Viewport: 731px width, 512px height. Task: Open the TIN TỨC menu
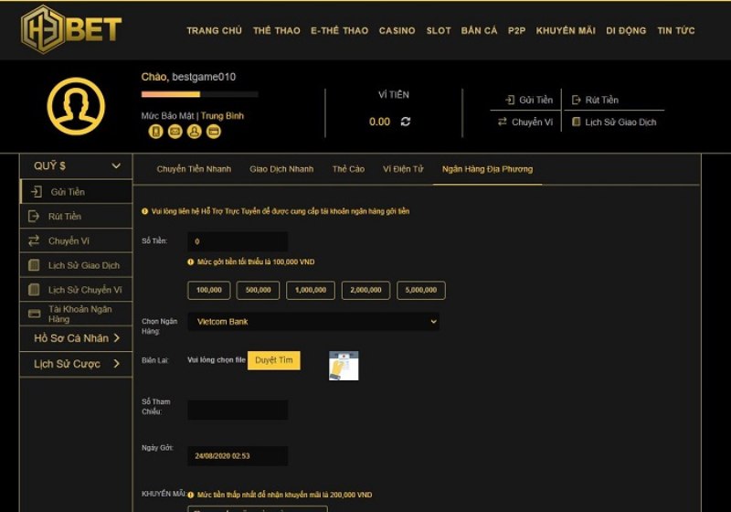coord(676,31)
